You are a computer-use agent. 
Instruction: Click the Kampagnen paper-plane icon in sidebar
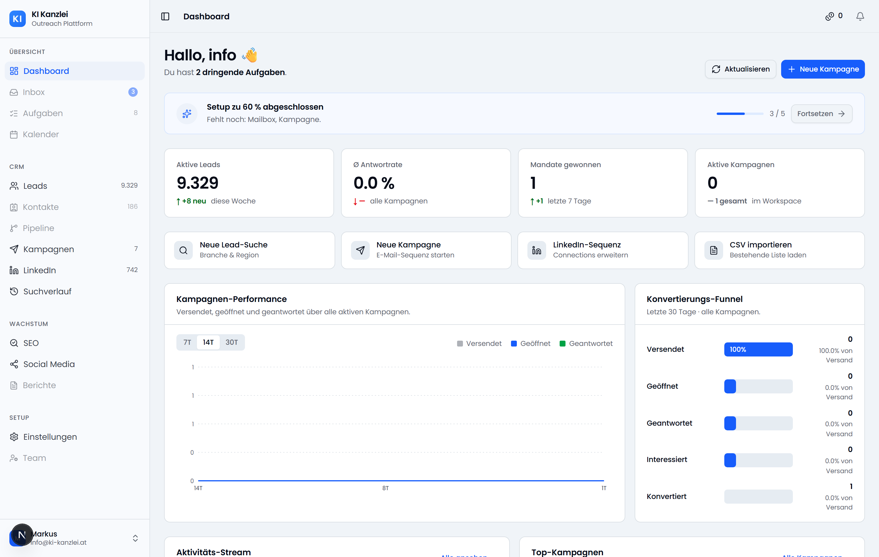pyautogui.click(x=14, y=249)
